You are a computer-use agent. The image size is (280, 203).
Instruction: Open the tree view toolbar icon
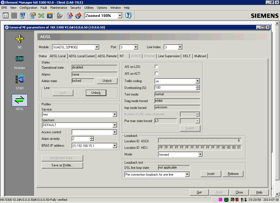tap(5, 16)
